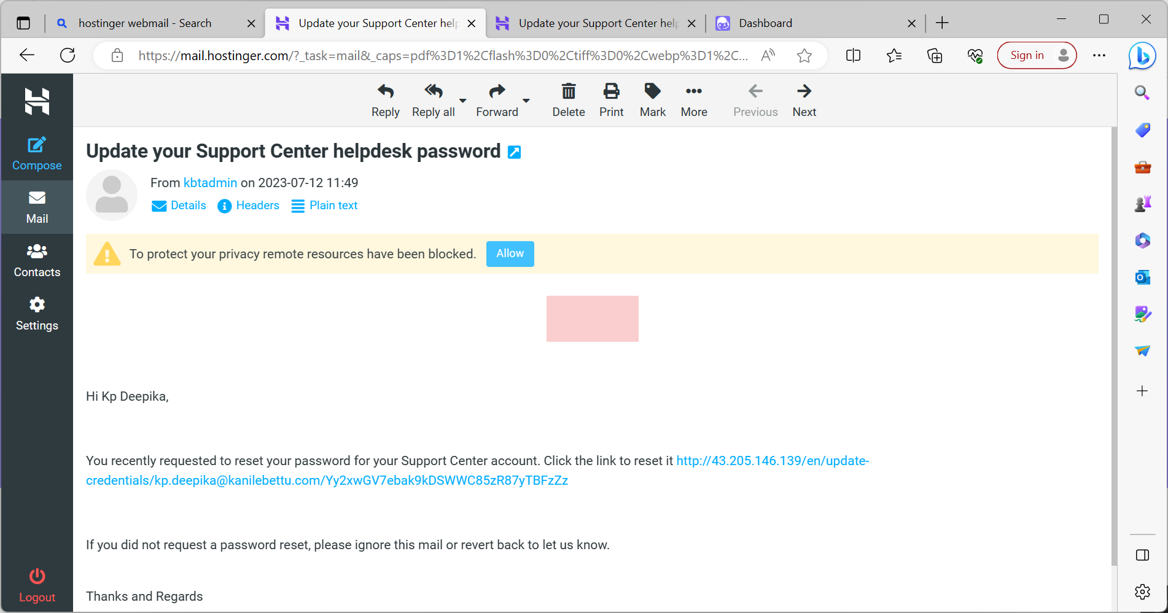
Task: Click the Reply toolbar icon
Action: 385,92
